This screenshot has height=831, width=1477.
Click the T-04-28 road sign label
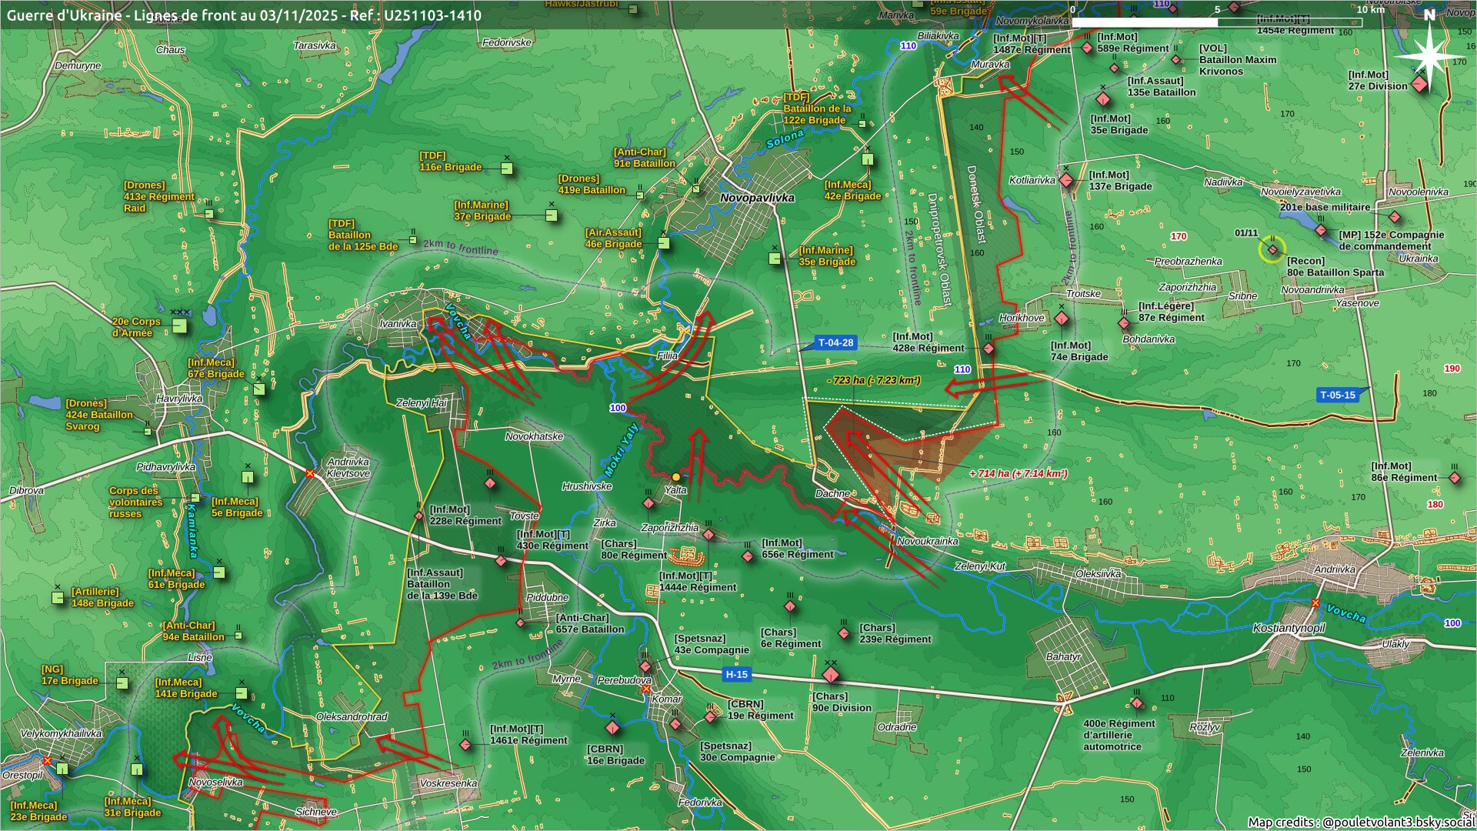tap(835, 343)
